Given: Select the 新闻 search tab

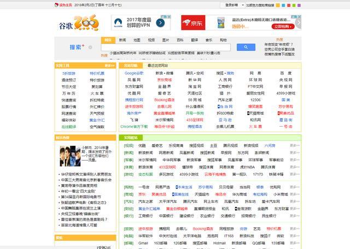Looking at the screenshot, I should (x=122, y=40).
